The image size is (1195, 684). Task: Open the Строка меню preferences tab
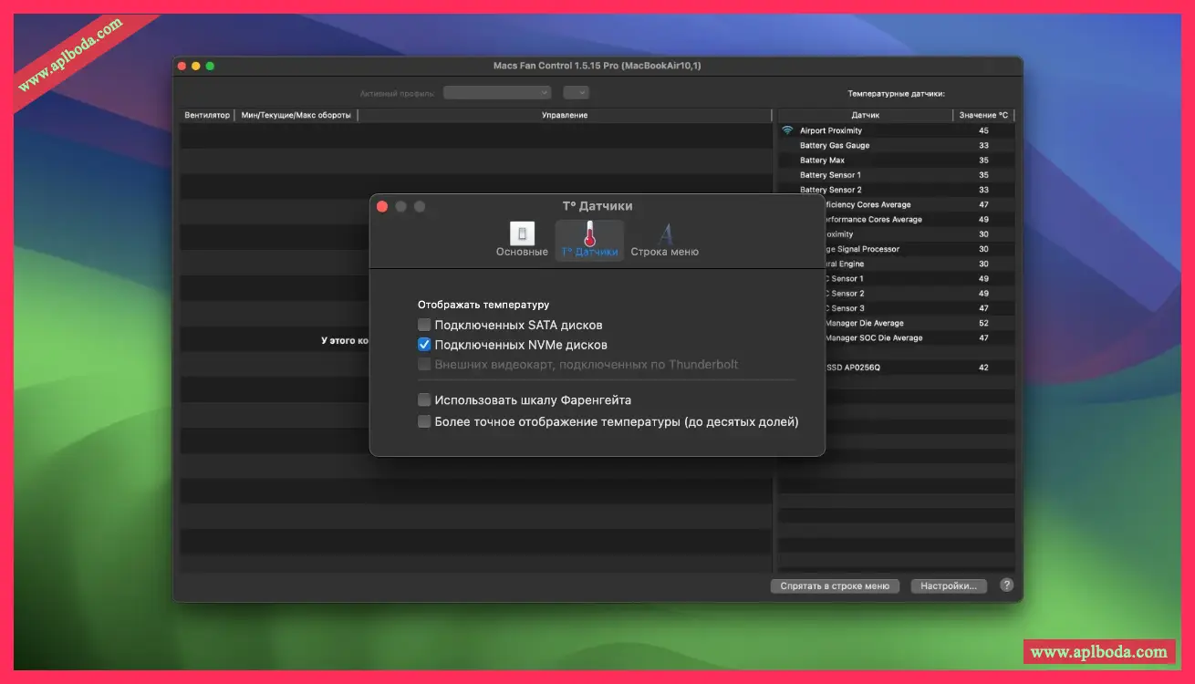click(664, 240)
